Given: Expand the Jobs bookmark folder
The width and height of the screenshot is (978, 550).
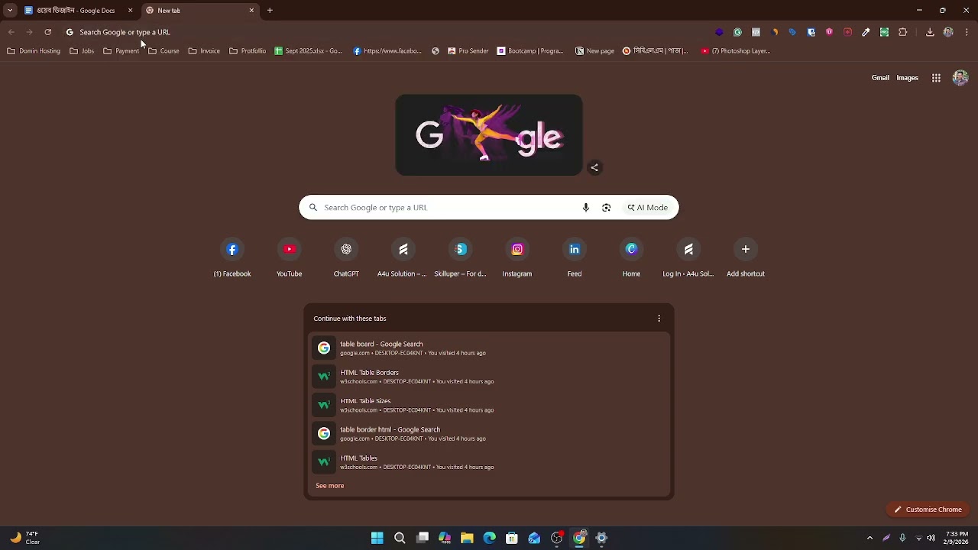Looking at the screenshot, I should click(82, 51).
